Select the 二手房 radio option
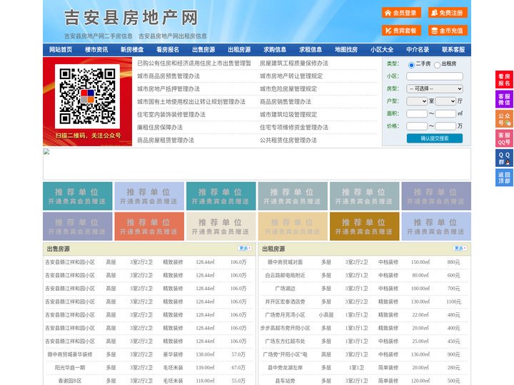The width and height of the screenshot is (514, 385). pyautogui.click(x=411, y=65)
